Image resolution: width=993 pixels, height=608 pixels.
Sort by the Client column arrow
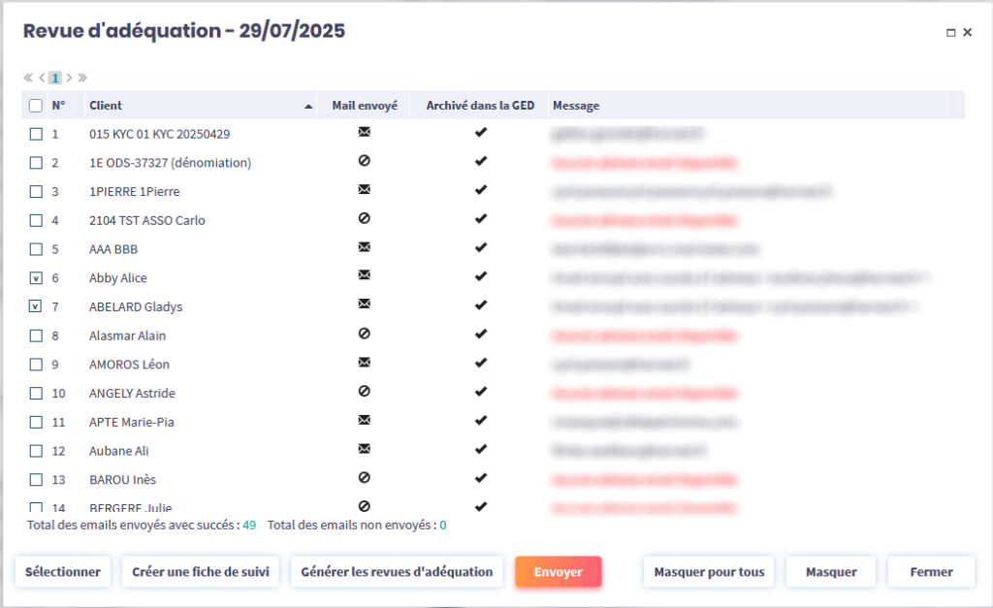click(x=308, y=106)
